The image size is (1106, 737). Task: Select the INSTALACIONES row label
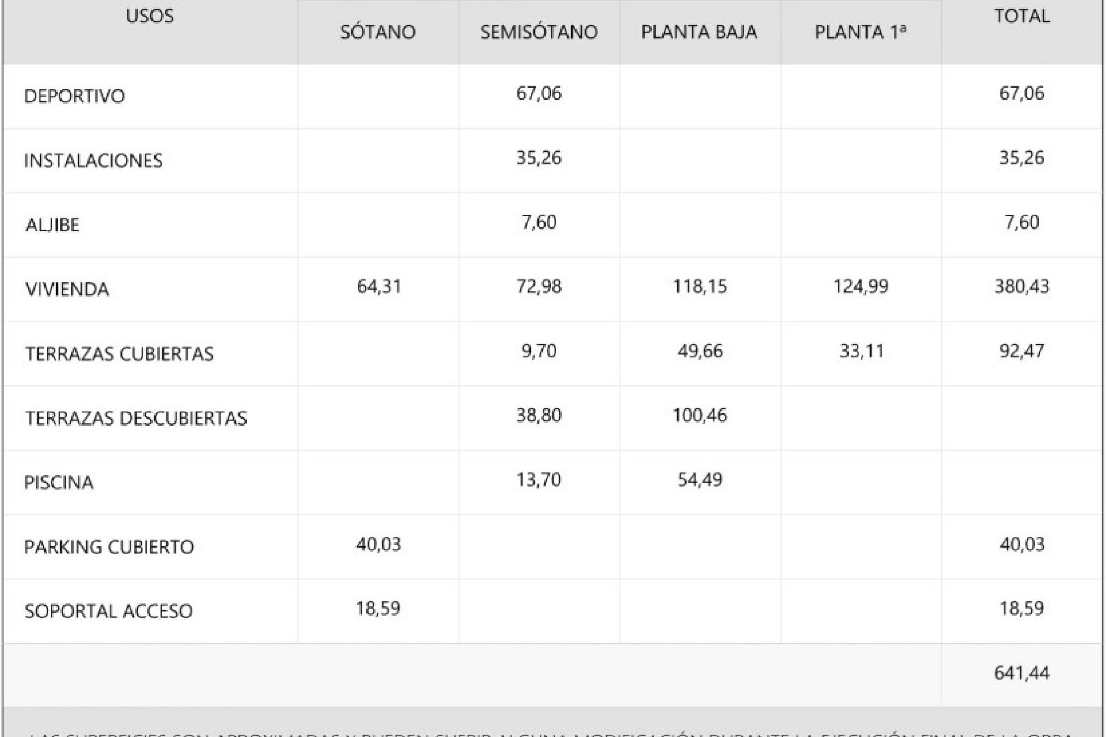[93, 160]
